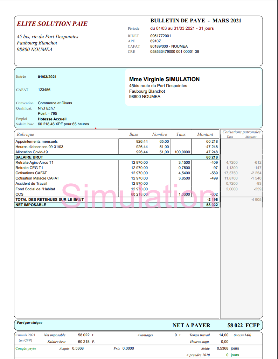Click the 'Nombre' column header
The height and width of the screenshot is (359, 278).
[160, 134]
